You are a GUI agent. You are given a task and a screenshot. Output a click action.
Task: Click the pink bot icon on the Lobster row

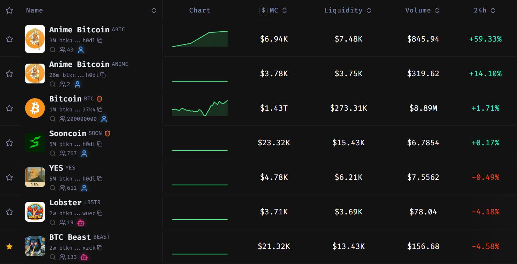(x=81, y=222)
